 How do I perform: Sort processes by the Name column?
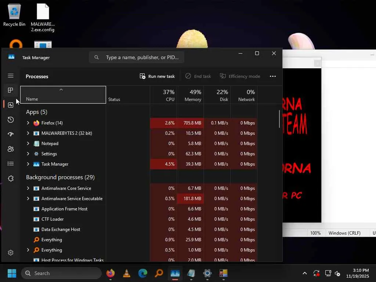pyautogui.click(x=63, y=95)
